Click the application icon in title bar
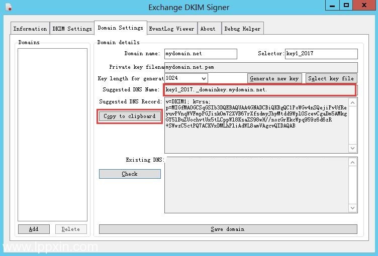The height and width of the screenshot is (256, 378). click(x=9, y=7)
